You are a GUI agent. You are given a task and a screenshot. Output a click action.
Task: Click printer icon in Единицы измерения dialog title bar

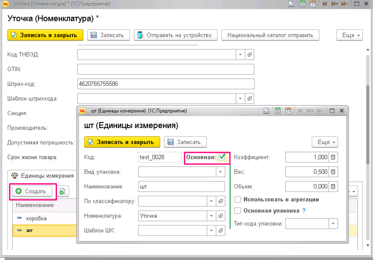pos(266,111)
